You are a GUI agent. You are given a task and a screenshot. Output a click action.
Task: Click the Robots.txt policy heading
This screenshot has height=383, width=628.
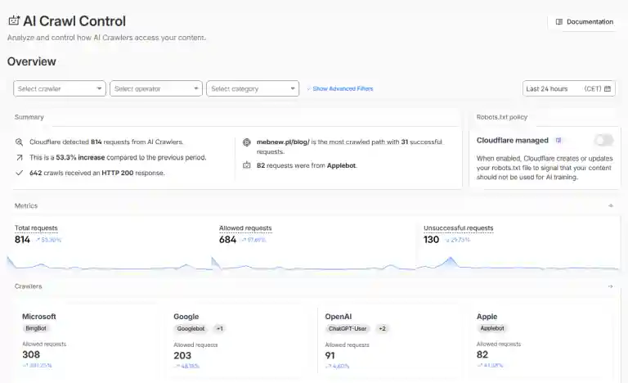coord(502,117)
